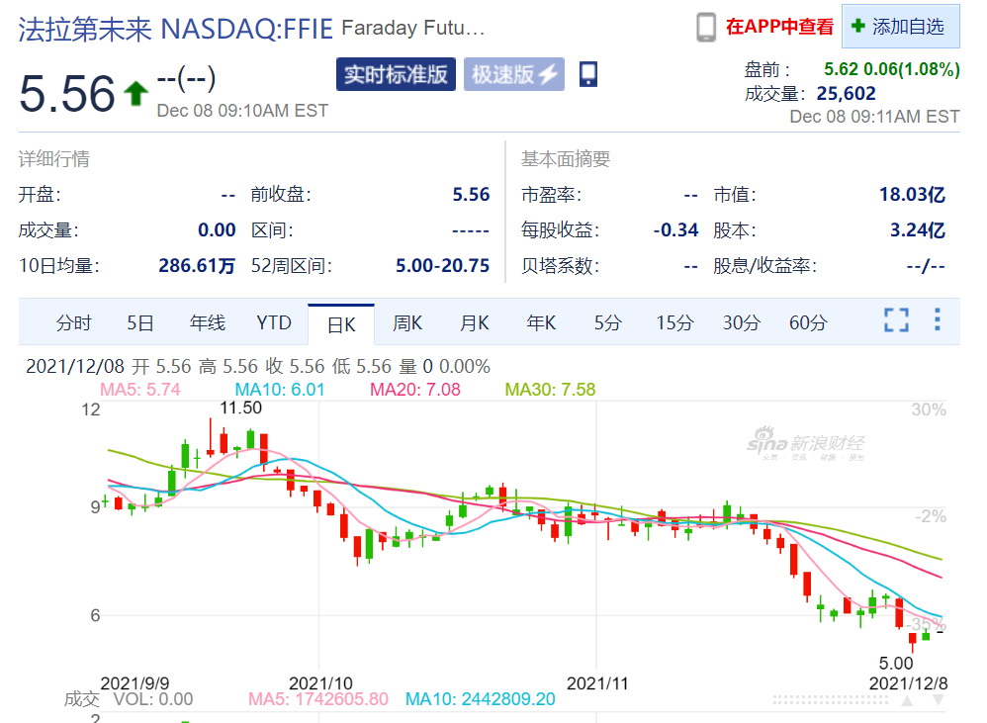
Task: Select the 年K chart tab
Action: (541, 322)
